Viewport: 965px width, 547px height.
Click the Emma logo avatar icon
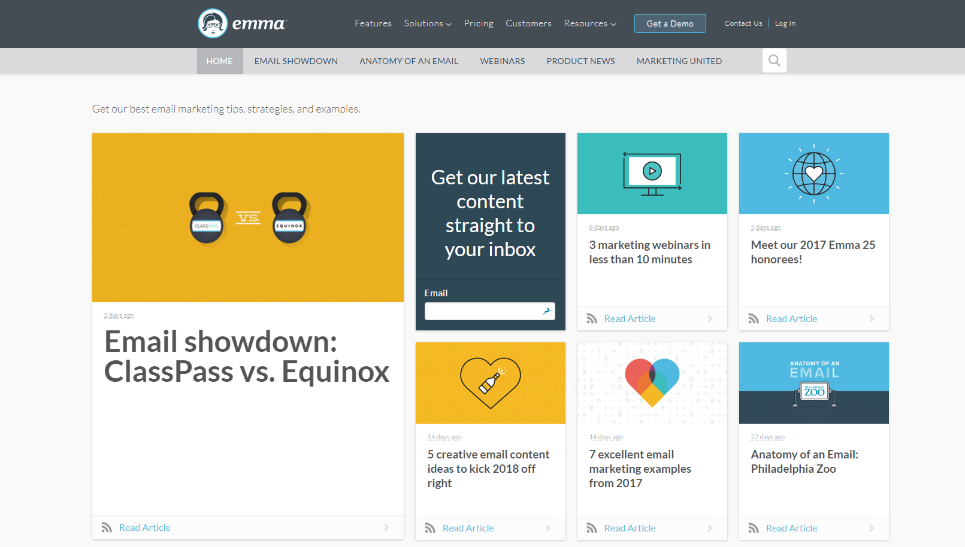click(213, 23)
